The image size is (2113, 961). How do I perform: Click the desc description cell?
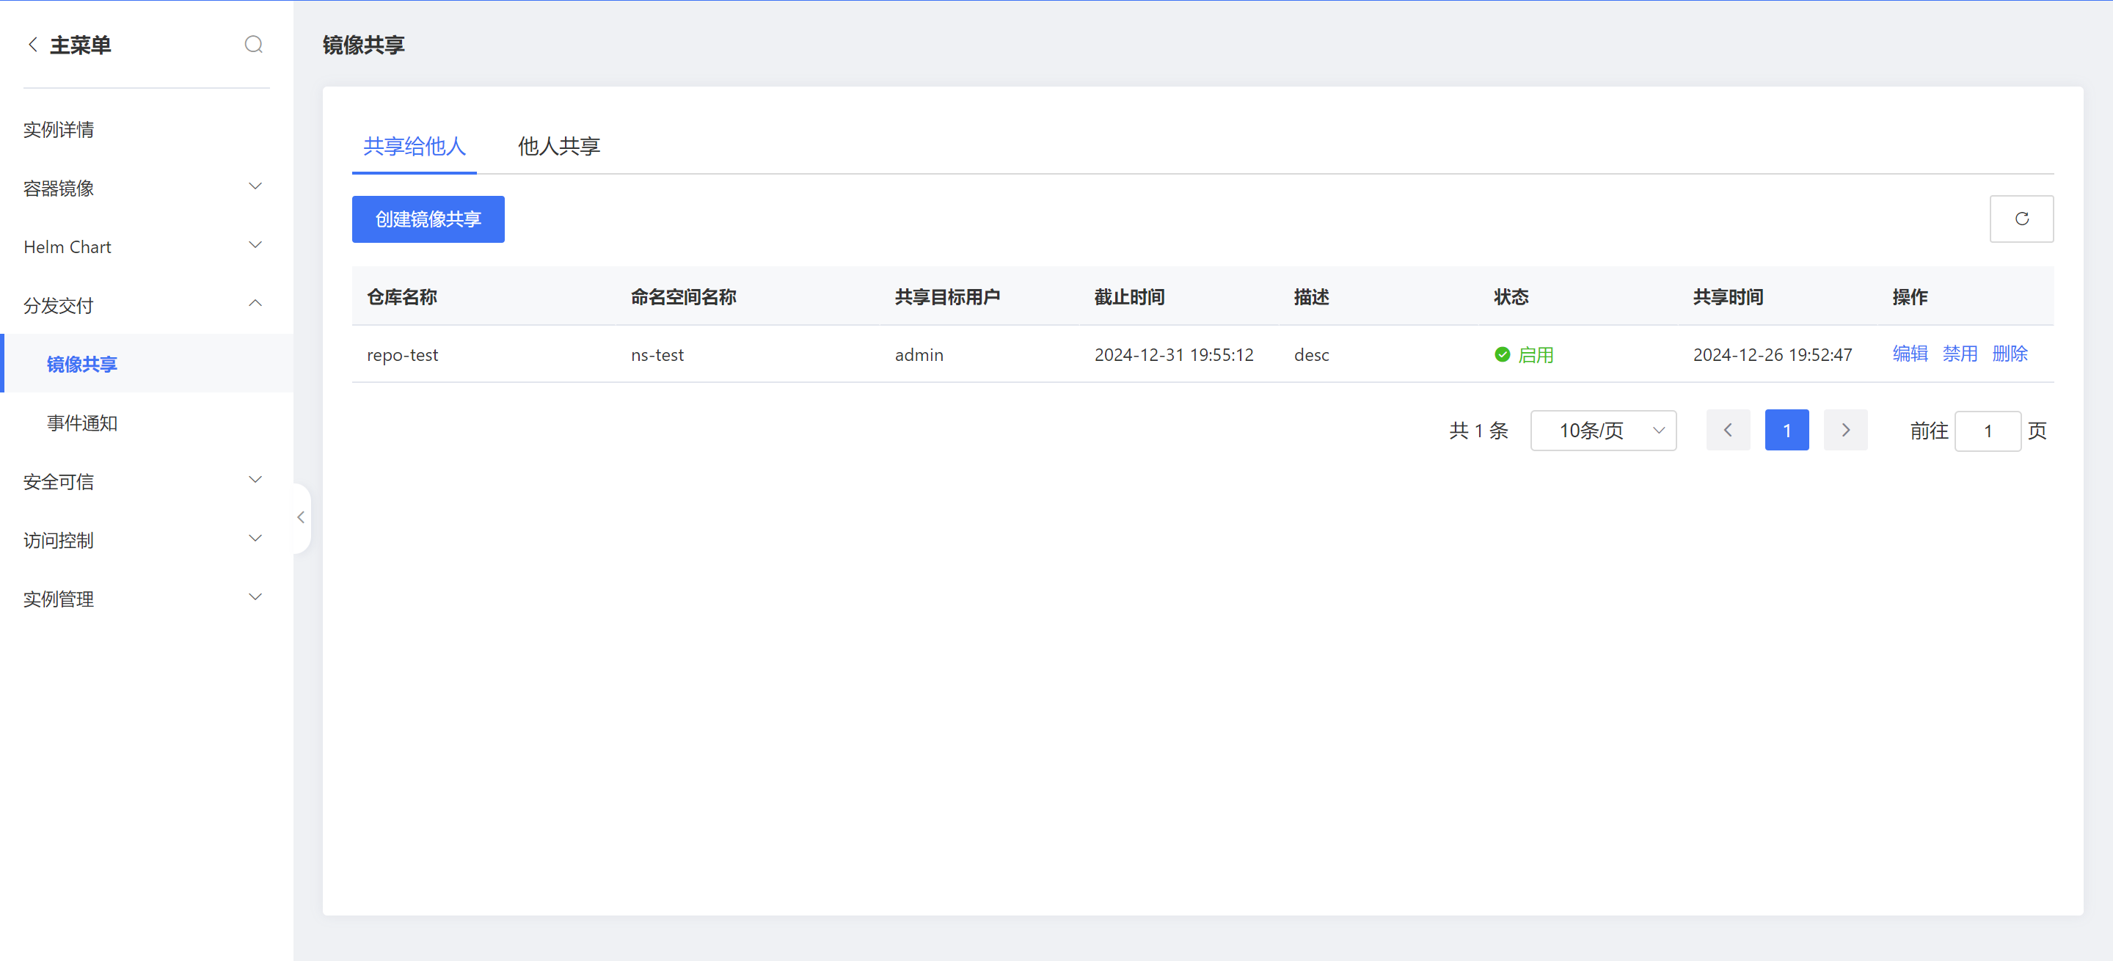[x=1312, y=354]
